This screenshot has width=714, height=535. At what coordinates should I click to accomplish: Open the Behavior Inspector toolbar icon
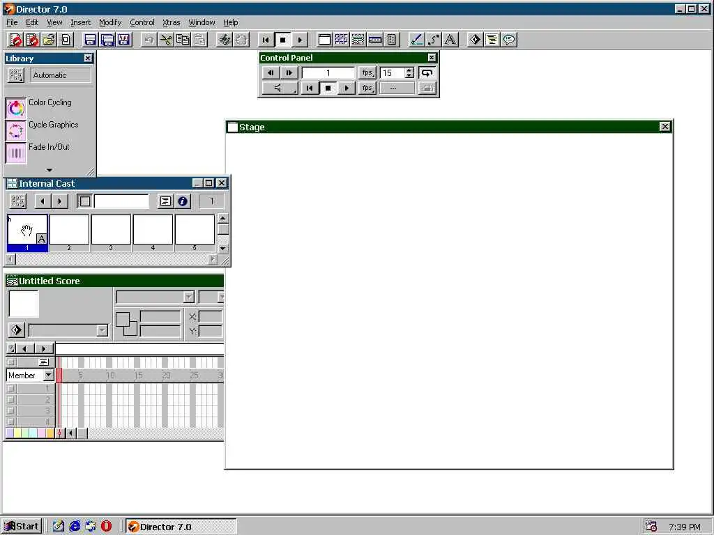coord(475,40)
